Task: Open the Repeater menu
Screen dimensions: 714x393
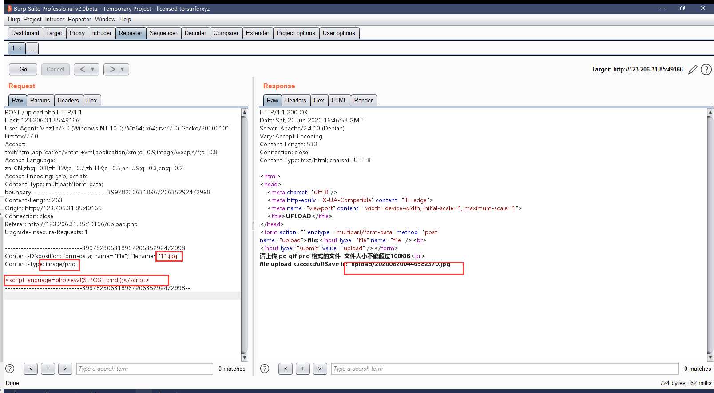Action: [x=79, y=20]
